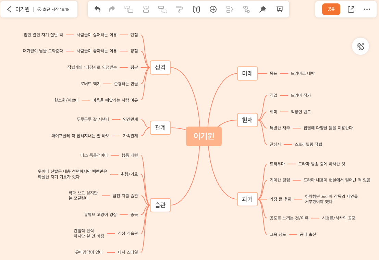Undo the last action

(x=97, y=10)
